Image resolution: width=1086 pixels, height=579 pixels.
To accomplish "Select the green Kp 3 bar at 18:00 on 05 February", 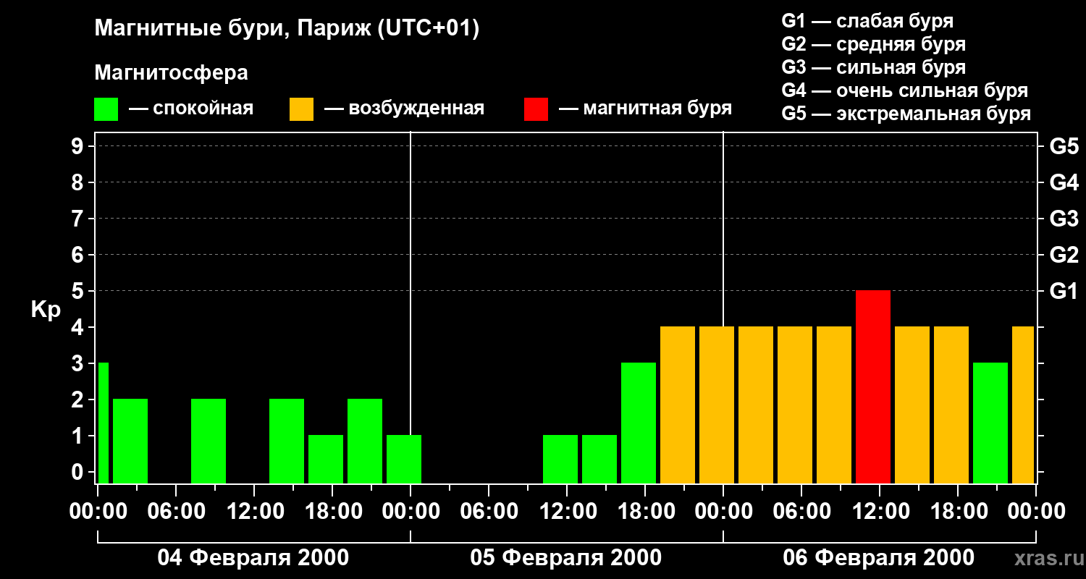I will [x=639, y=423].
